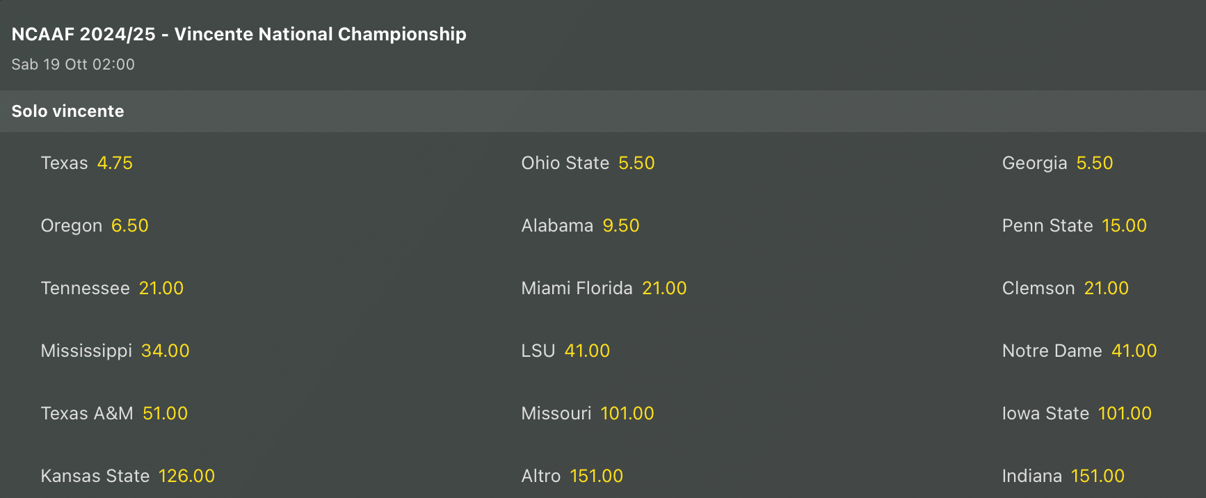
Task: Select Ohio State at 5.50 odds
Action: point(588,163)
